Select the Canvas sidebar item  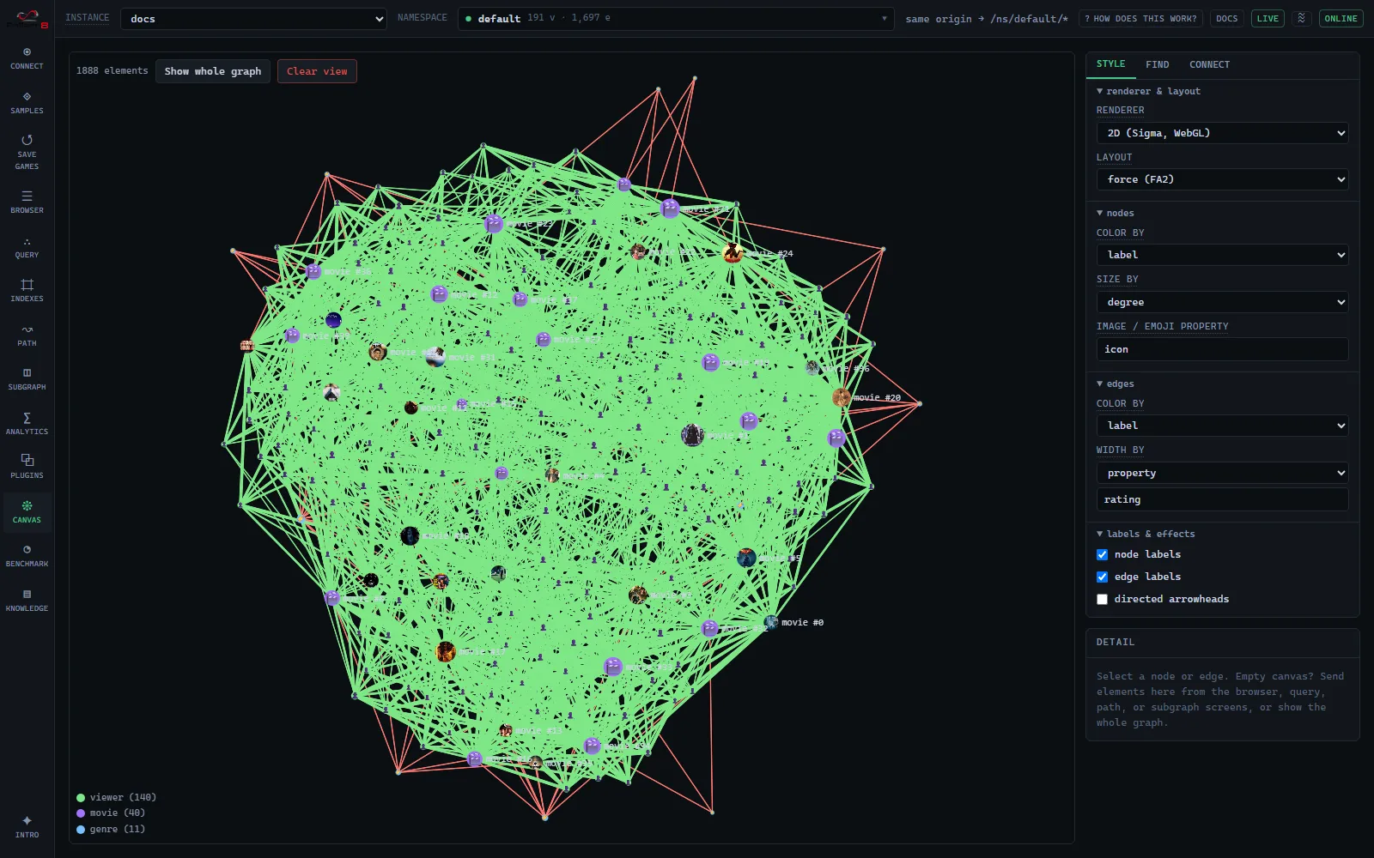click(27, 512)
